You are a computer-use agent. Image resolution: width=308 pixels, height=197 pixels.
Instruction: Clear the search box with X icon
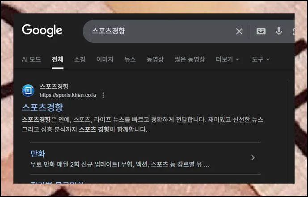click(x=239, y=31)
